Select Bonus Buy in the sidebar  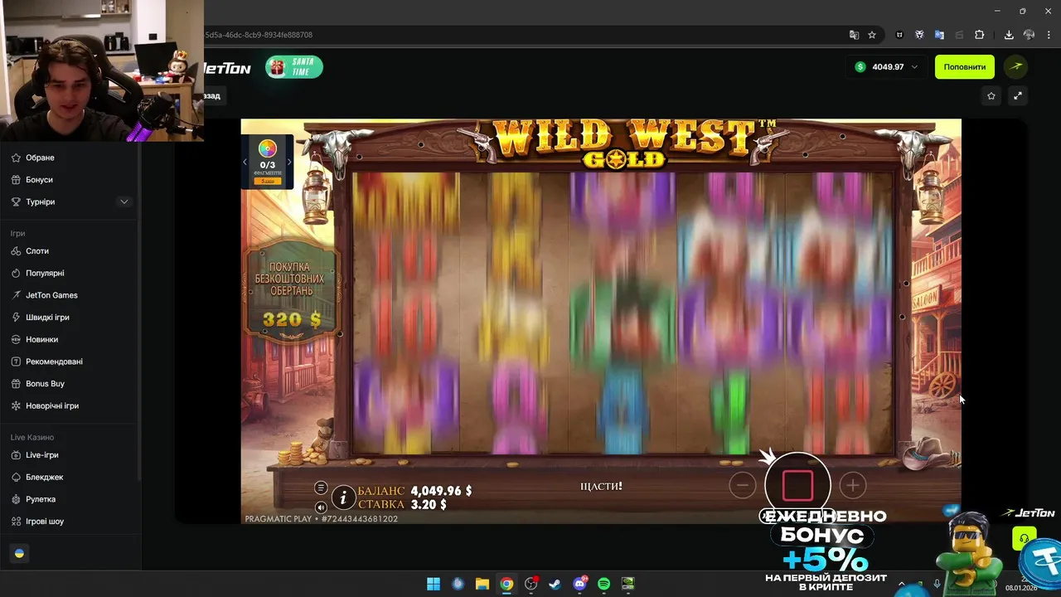(x=70, y=384)
